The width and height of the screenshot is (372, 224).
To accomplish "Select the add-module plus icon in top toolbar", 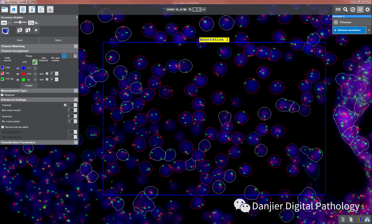I will [x=14, y=10].
